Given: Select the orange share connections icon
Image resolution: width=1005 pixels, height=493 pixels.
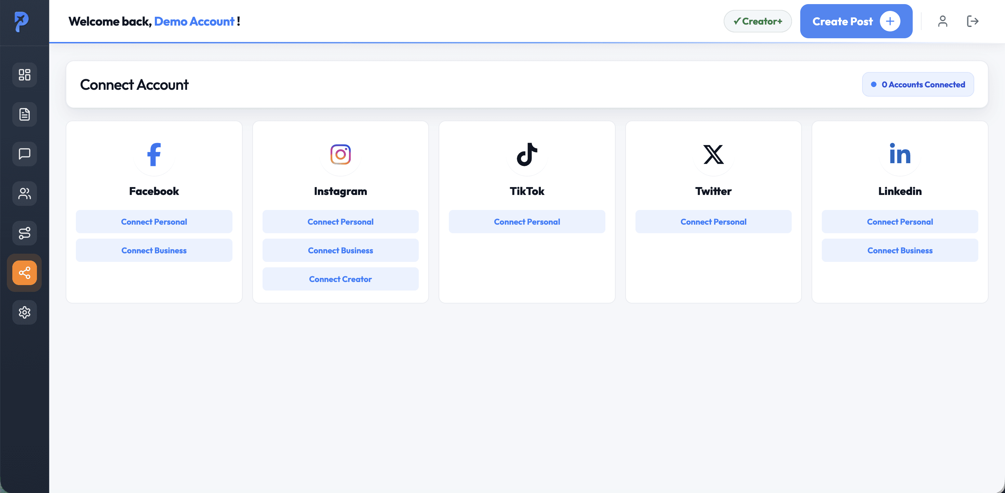Looking at the screenshot, I should [x=25, y=273].
